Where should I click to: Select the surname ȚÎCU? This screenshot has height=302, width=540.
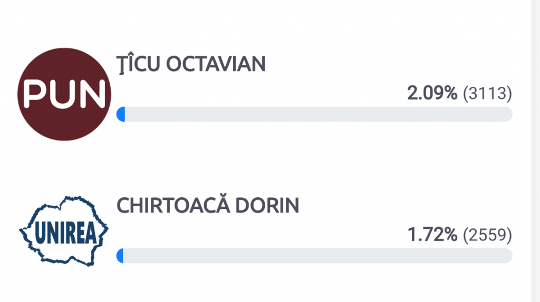(139, 64)
